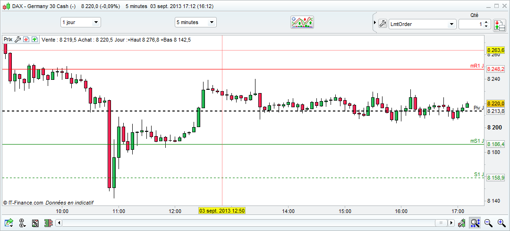
Task: Show the order book icon
Action: tap(49, 223)
